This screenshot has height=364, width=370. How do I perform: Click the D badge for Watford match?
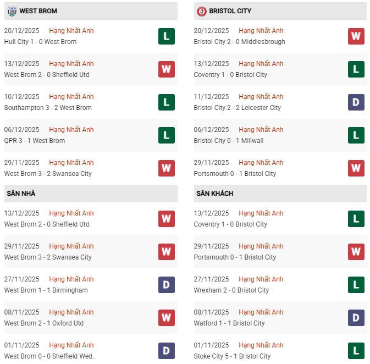pyautogui.click(x=356, y=318)
